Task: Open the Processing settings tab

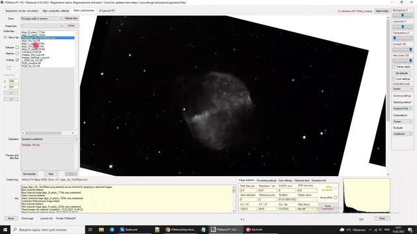Action: click(266, 181)
